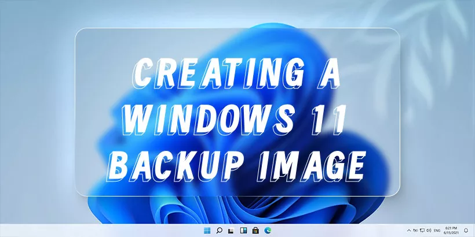
Task: Launch Microsoft Edge from taskbar
Action: click(x=268, y=231)
